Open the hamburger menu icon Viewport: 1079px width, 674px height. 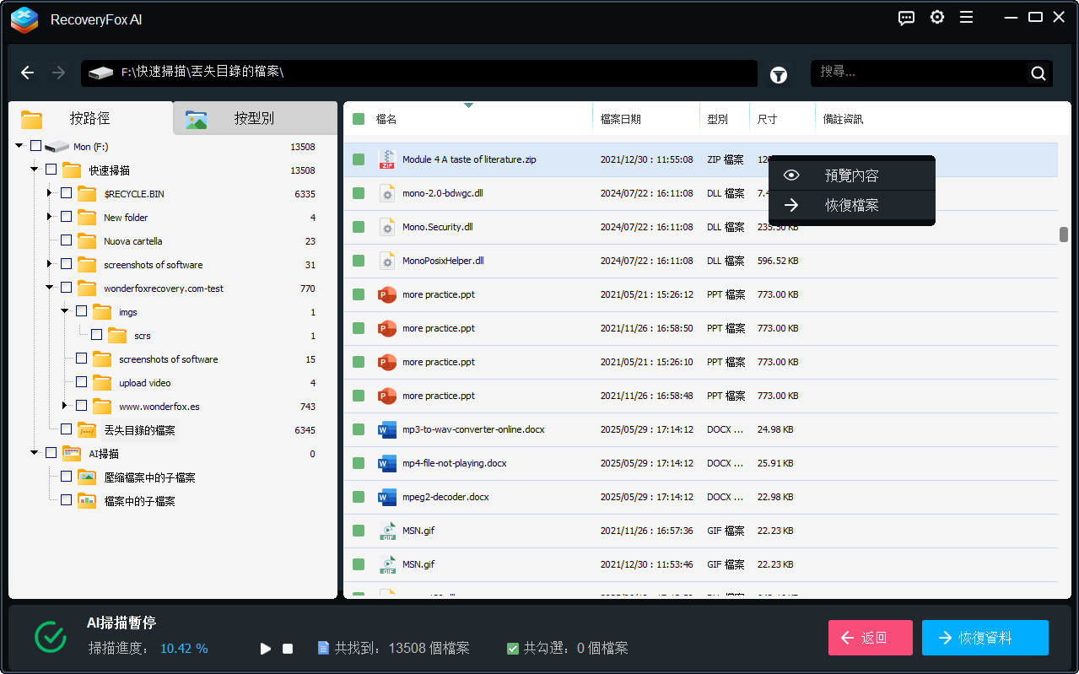(966, 17)
